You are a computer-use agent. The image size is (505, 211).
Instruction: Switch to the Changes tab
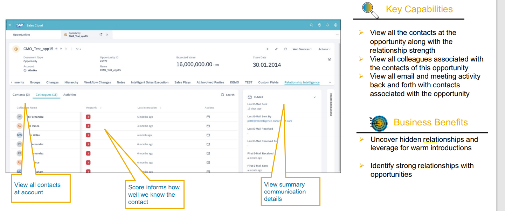click(x=53, y=82)
